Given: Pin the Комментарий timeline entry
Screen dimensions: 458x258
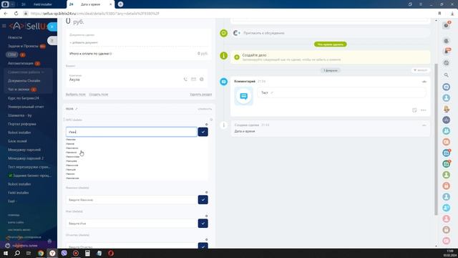Looking at the screenshot, I should pyautogui.click(x=424, y=82).
